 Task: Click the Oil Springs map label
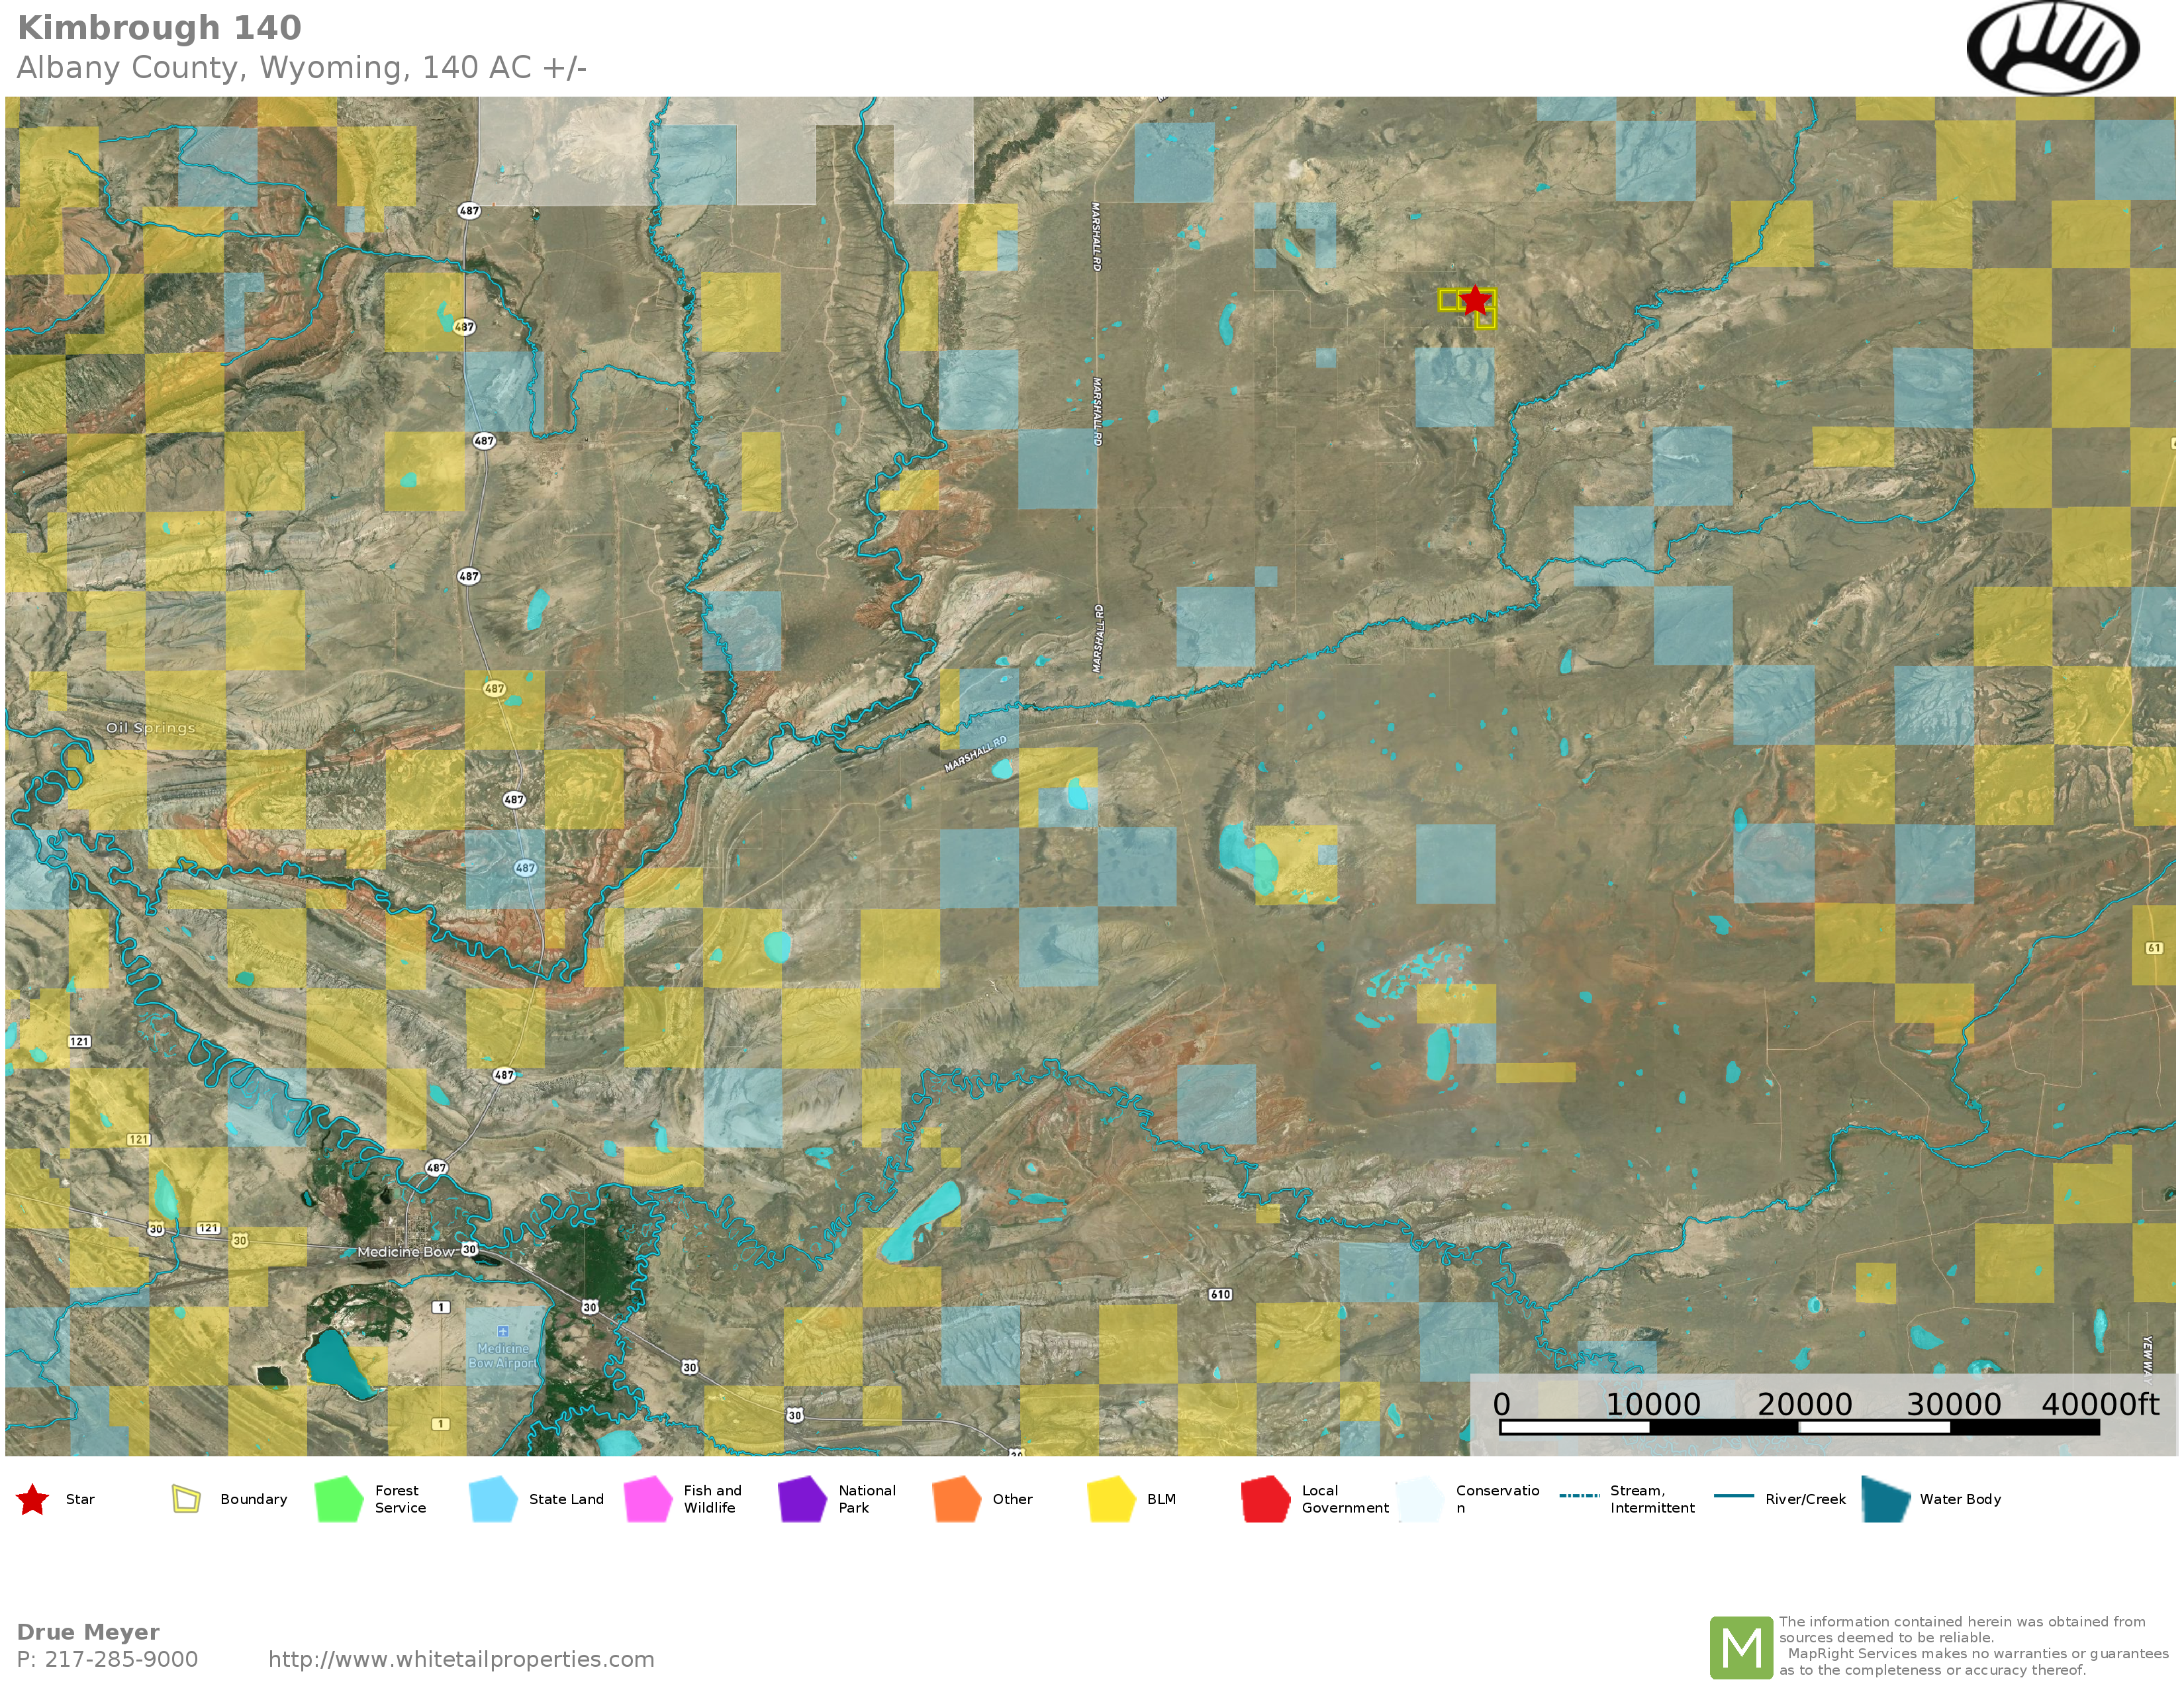coord(151,728)
